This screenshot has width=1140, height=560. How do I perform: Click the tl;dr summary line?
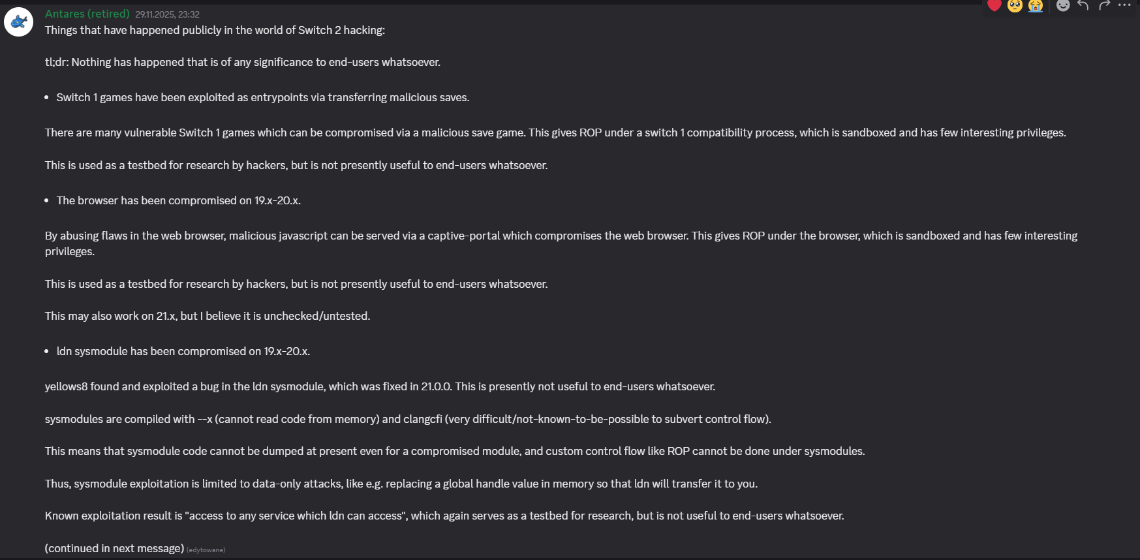click(243, 62)
